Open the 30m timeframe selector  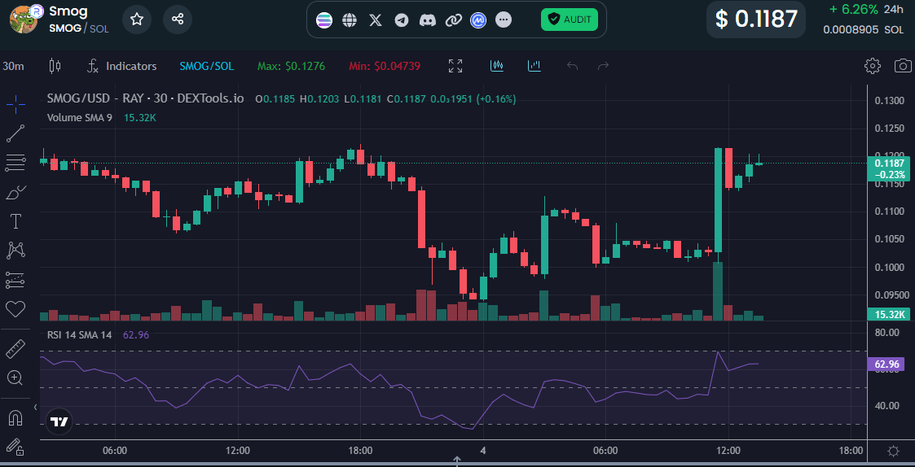(13, 66)
